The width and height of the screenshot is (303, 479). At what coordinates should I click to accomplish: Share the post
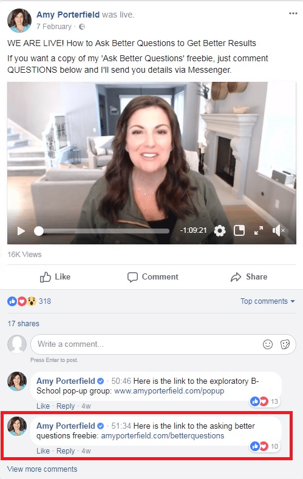pyautogui.click(x=249, y=276)
